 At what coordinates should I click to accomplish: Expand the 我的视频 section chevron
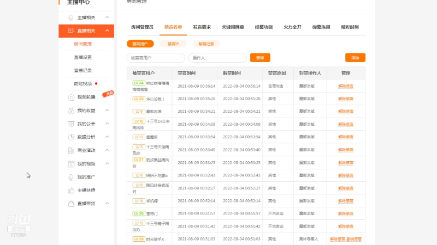(x=107, y=163)
